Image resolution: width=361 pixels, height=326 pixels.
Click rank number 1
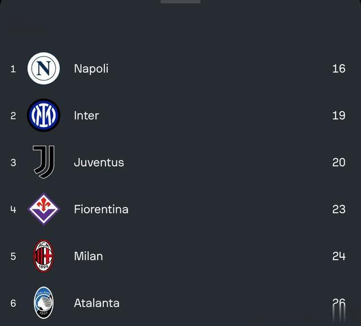[x=13, y=69]
